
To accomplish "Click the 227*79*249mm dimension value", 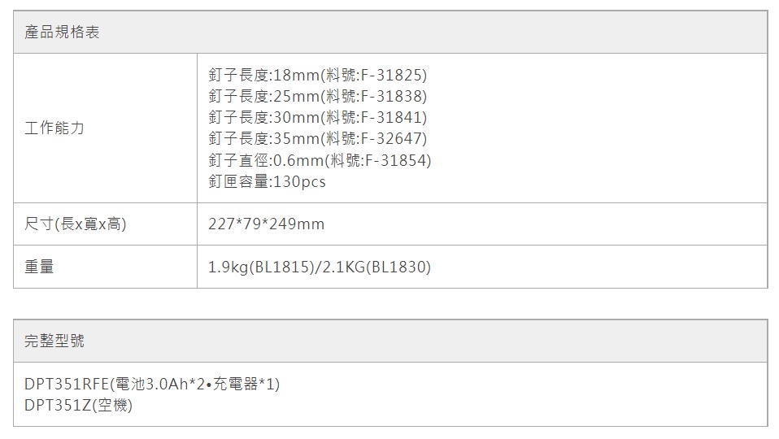I will tap(266, 224).
